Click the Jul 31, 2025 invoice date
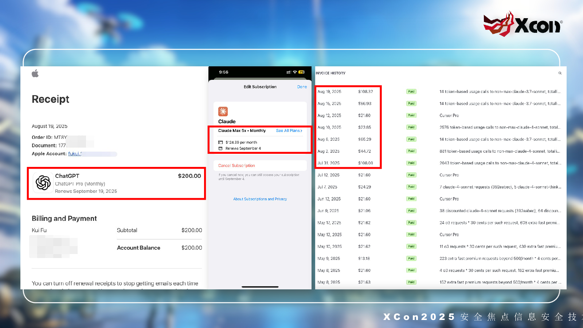The height and width of the screenshot is (328, 583). 328,163
